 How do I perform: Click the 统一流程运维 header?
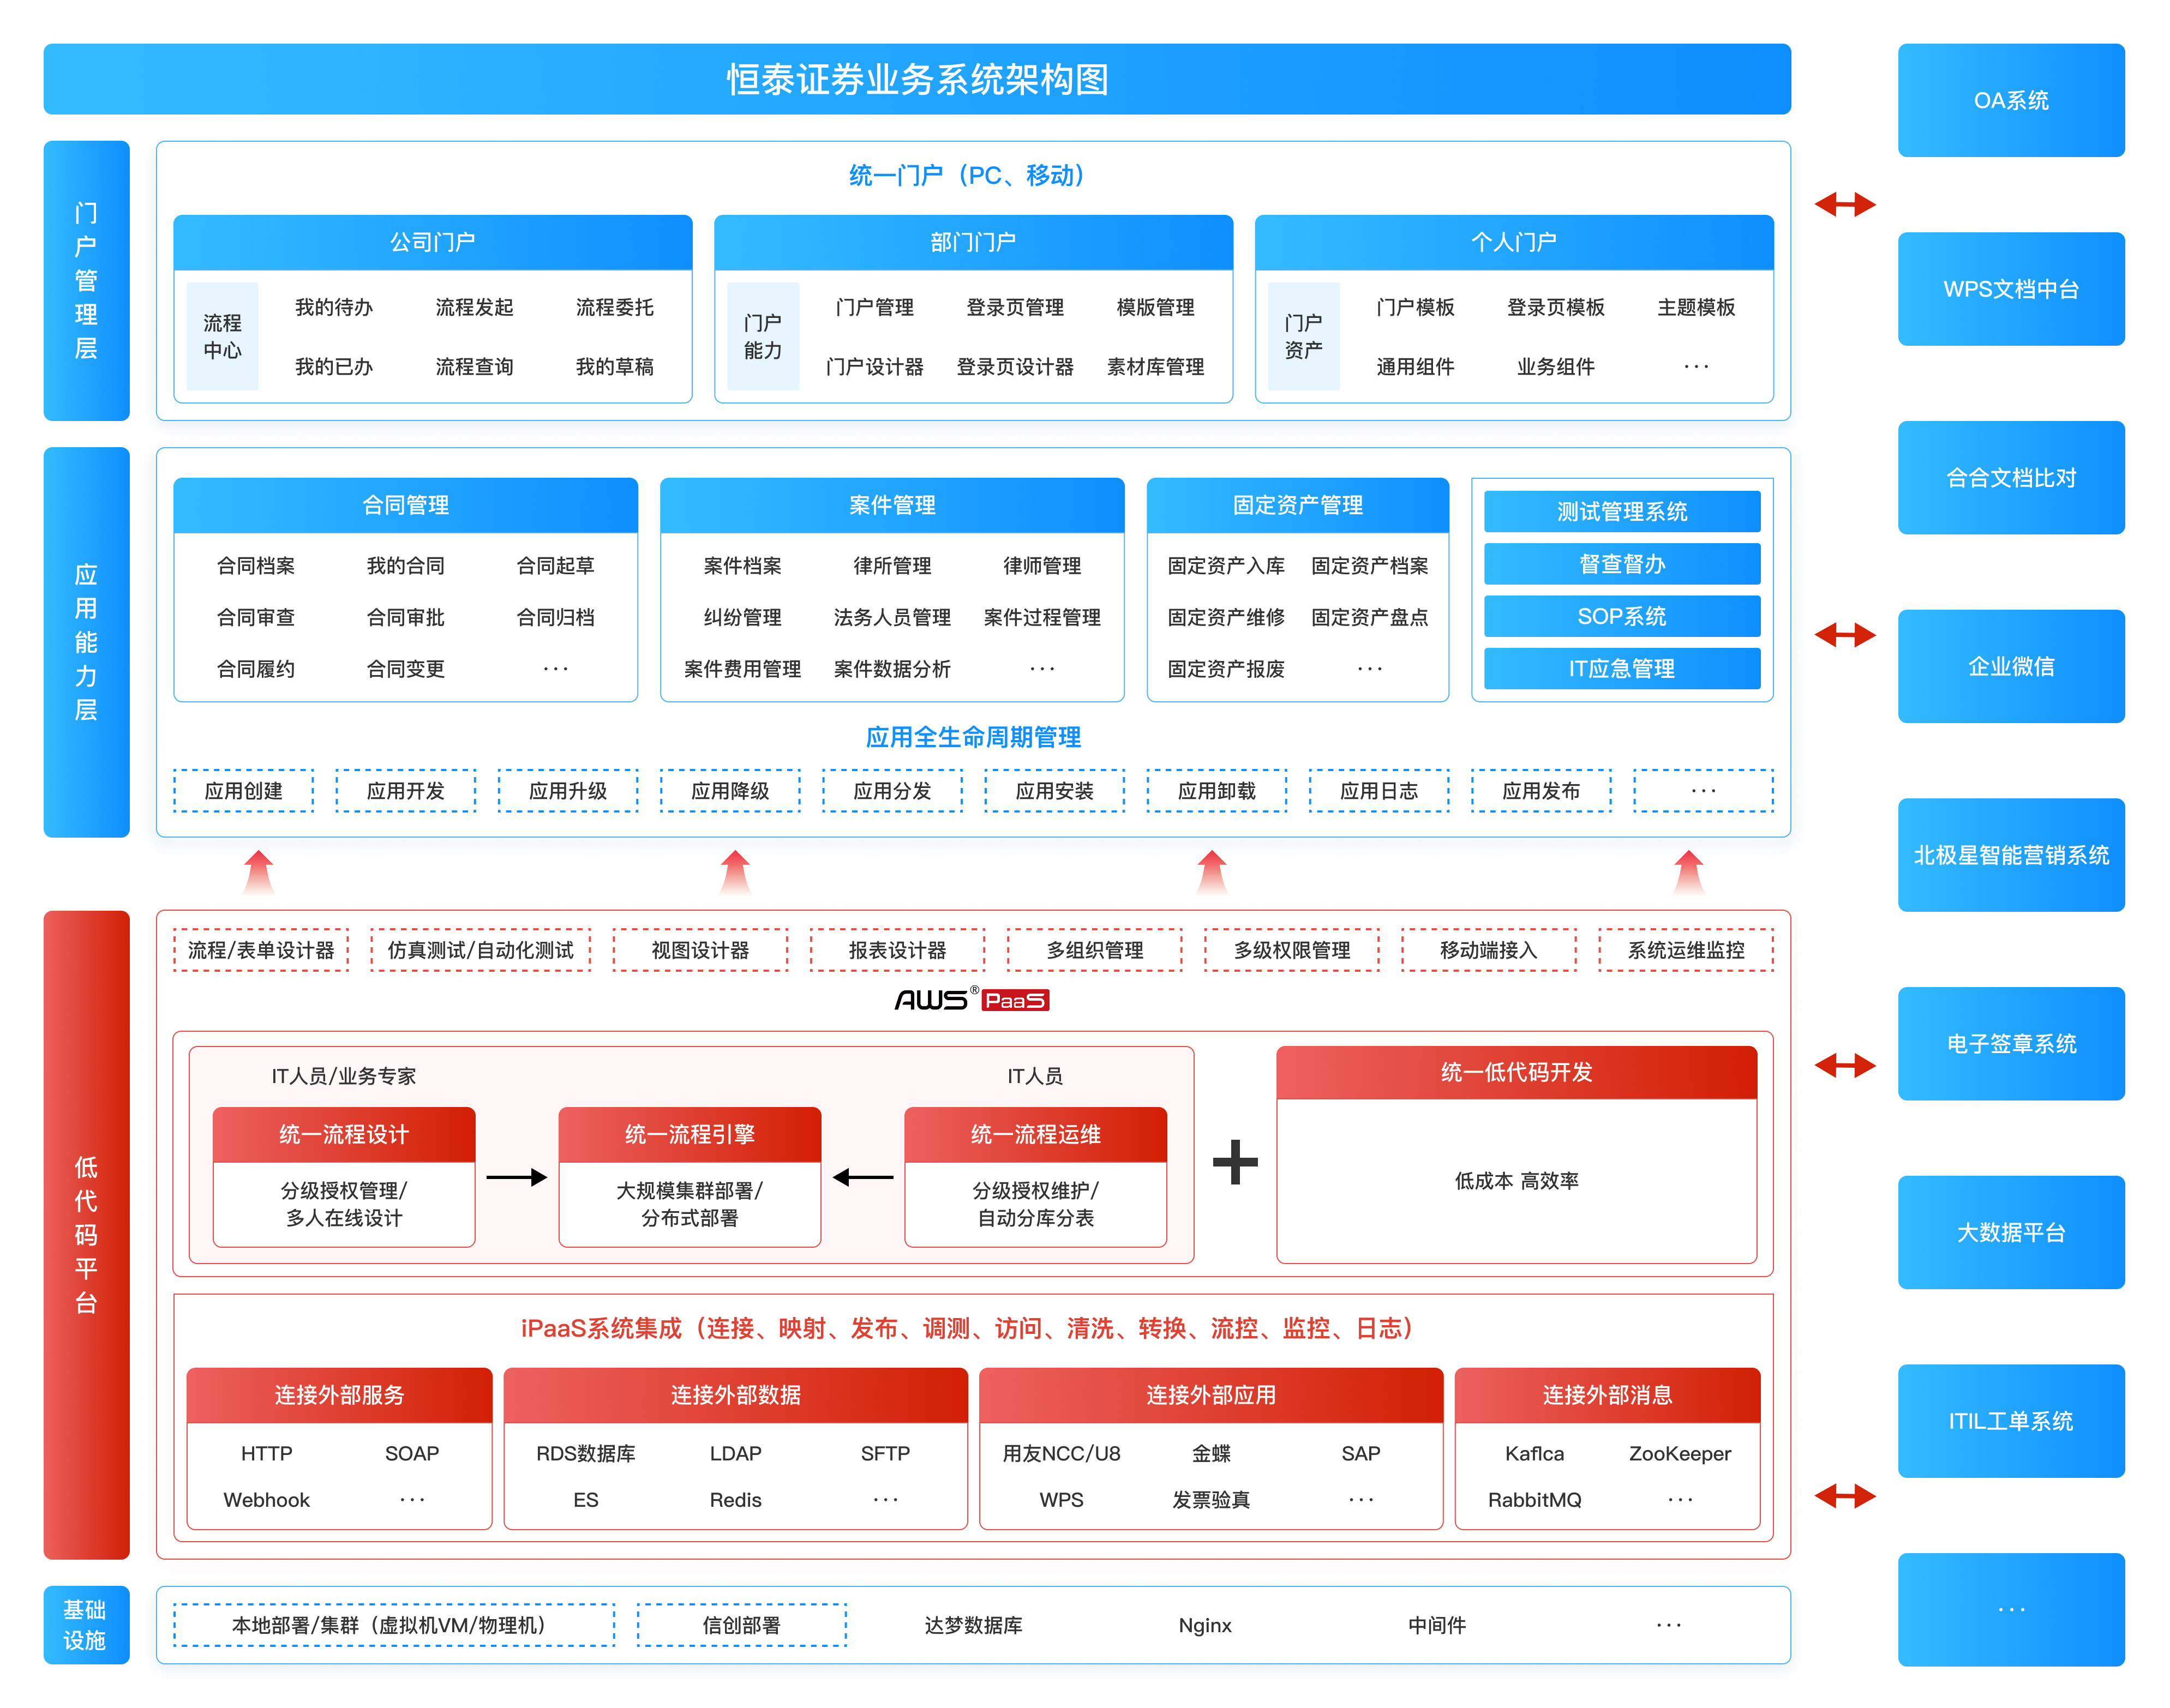[1035, 1134]
